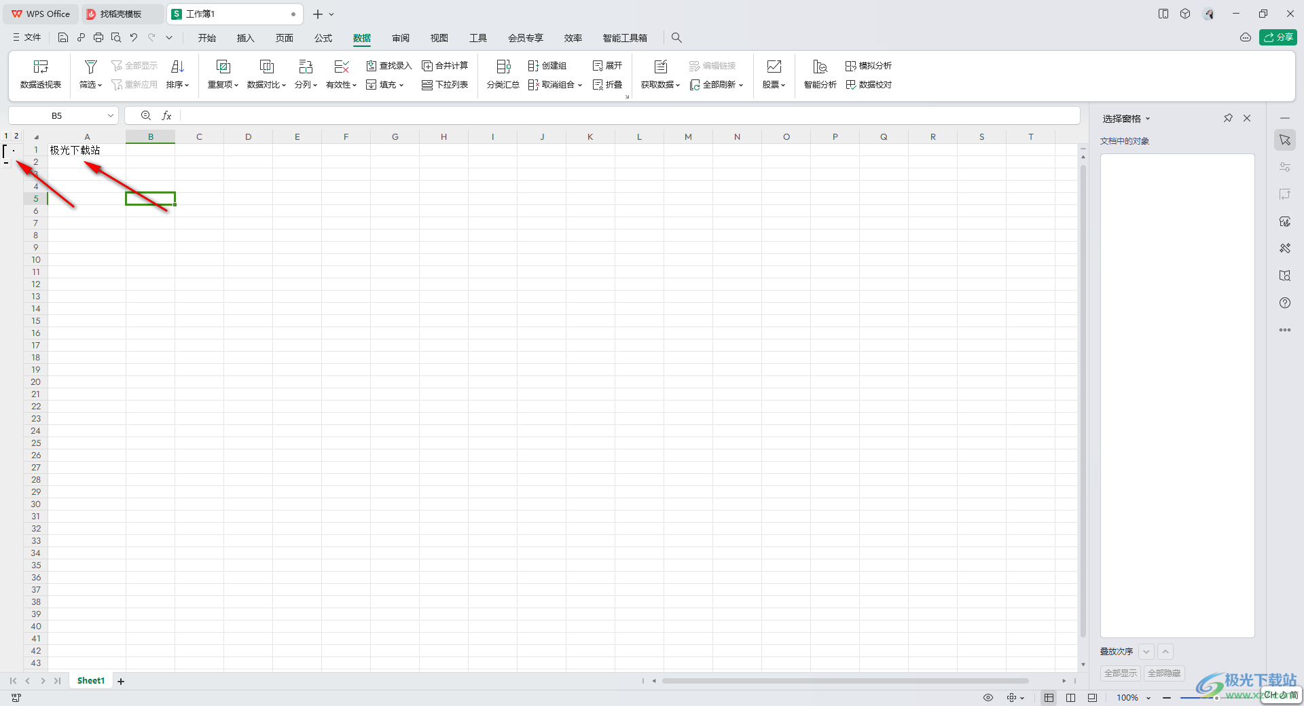
Task: Expand the 取消组合 ungroup dropdown
Action: click(x=580, y=86)
